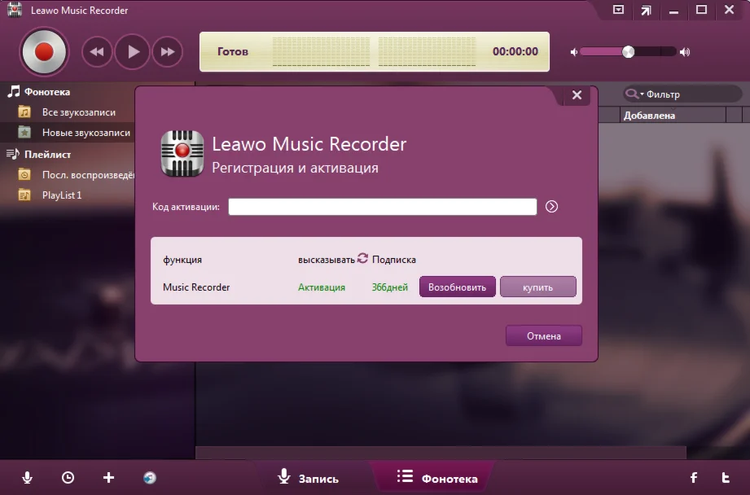Viewport: 750px width, 495px height.
Task: Mute audio via the low-volume speaker icon
Action: click(574, 52)
